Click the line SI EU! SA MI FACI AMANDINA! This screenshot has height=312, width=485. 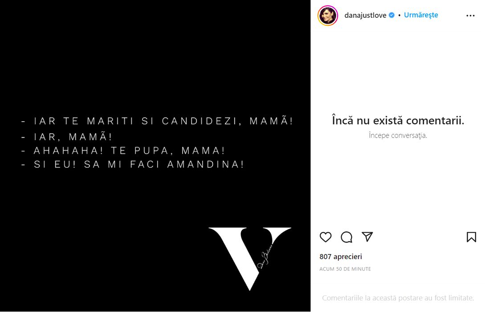coord(139,164)
